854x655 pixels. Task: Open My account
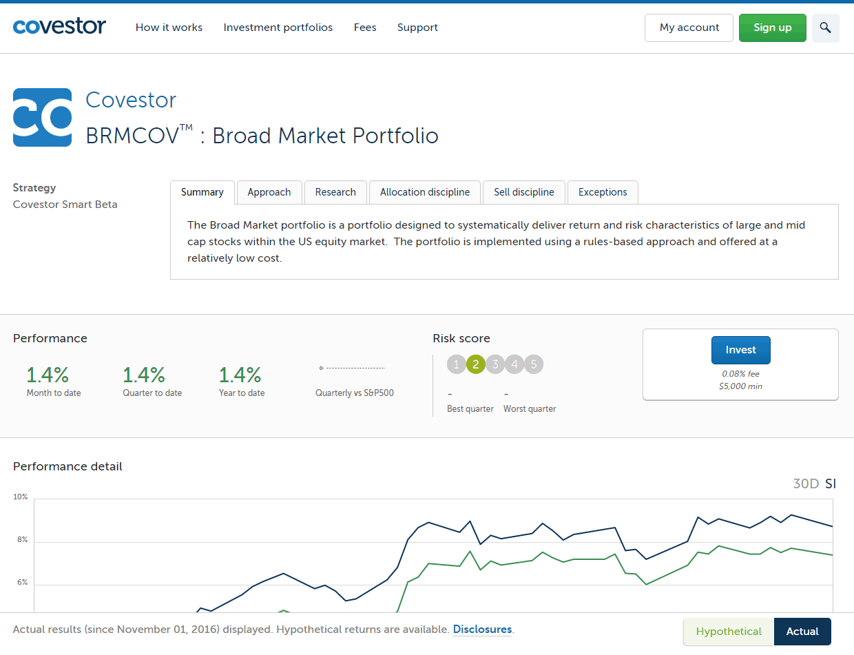[689, 28]
